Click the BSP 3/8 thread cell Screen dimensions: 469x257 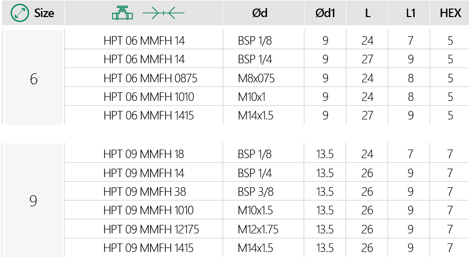point(255,192)
